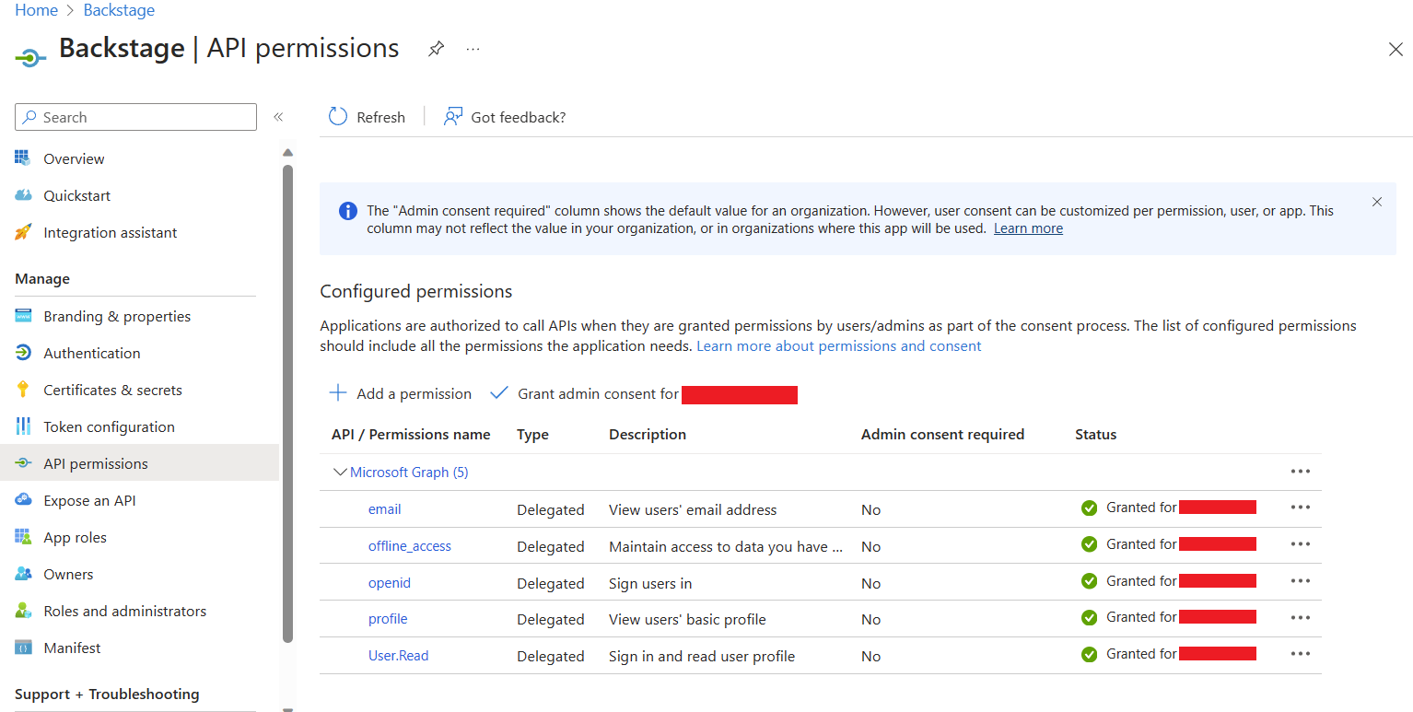
Task: Dismiss the info banner with its X
Action: [x=1377, y=202]
